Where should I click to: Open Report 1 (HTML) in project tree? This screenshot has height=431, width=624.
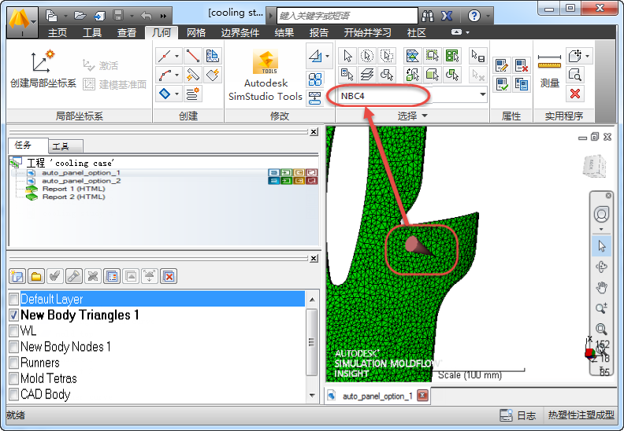tap(73, 189)
